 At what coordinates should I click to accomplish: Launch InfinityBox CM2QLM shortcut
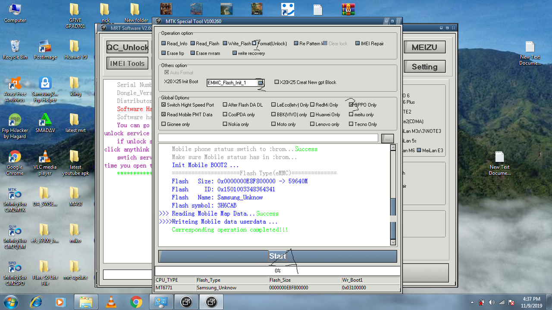coord(15,236)
